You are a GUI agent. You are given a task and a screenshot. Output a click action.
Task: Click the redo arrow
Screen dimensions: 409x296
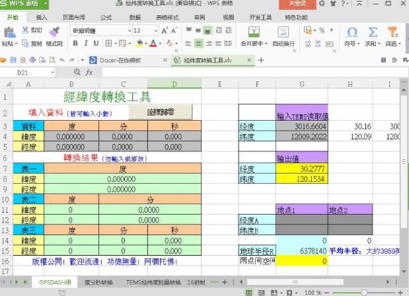72,60
